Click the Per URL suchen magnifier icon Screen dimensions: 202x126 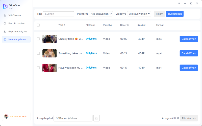point(5,24)
